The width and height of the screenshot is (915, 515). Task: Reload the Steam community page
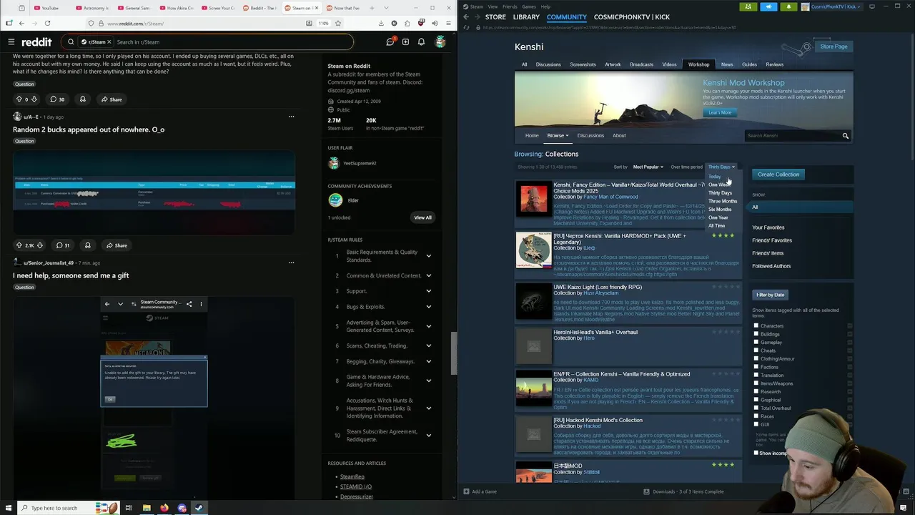pyautogui.click(x=467, y=27)
